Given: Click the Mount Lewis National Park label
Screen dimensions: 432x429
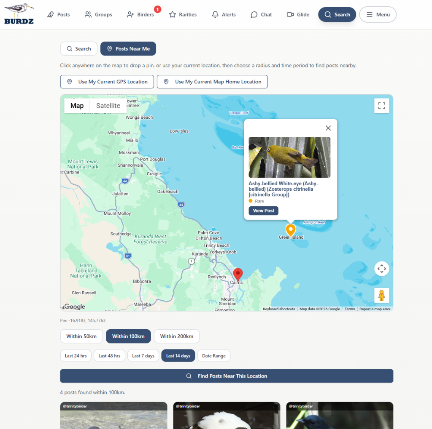Looking at the screenshot, I should 83,164.
